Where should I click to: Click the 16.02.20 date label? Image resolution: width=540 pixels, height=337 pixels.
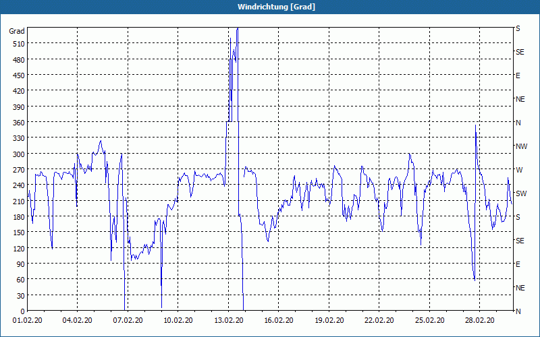(279, 321)
